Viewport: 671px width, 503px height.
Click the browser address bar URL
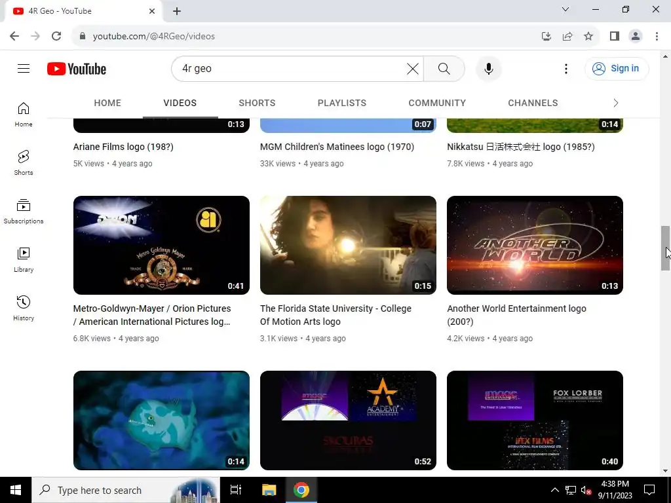point(153,37)
